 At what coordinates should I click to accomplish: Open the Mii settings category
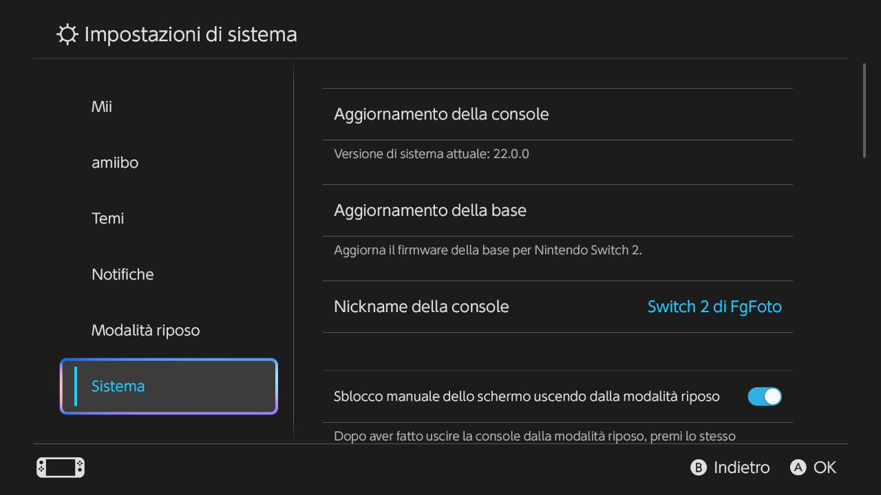point(102,107)
